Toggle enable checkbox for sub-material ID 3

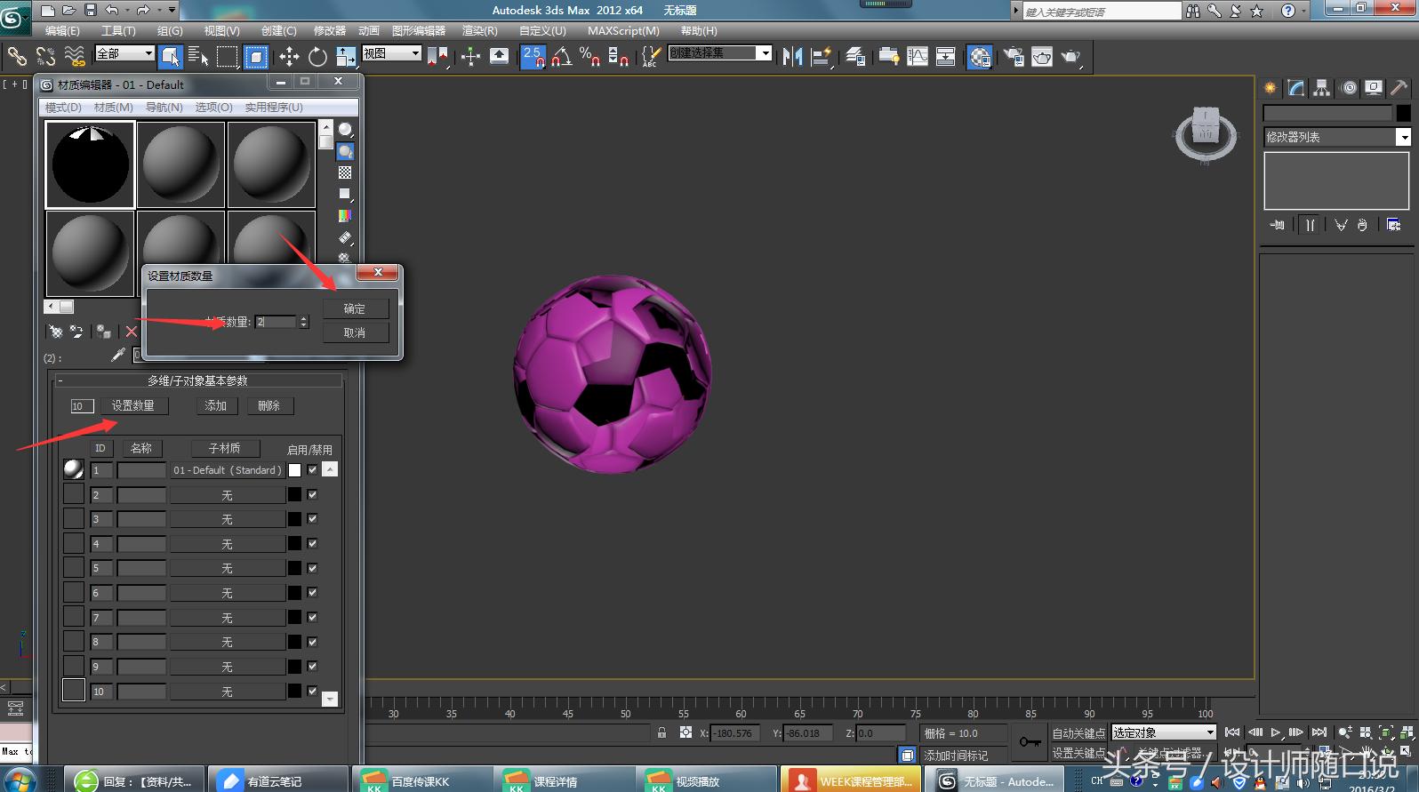312,518
